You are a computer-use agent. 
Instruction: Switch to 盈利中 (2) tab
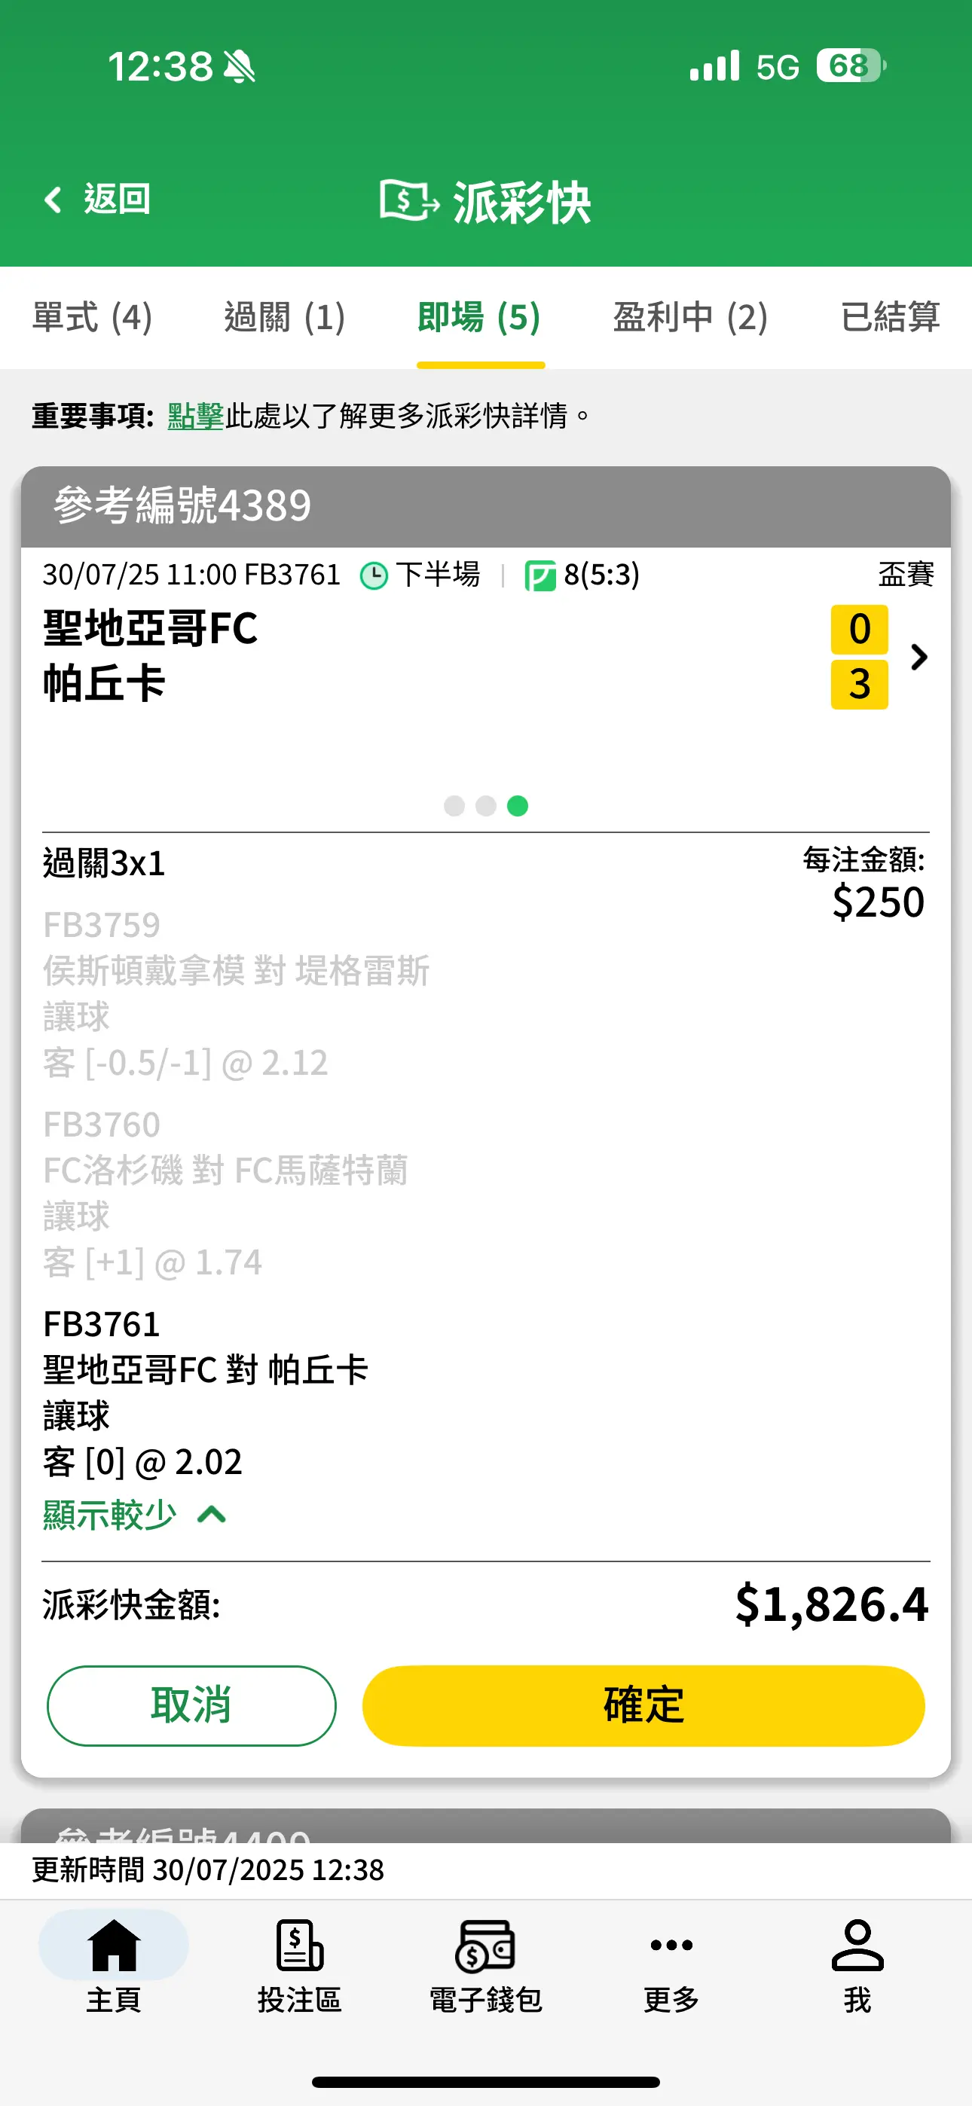(x=690, y=317)
